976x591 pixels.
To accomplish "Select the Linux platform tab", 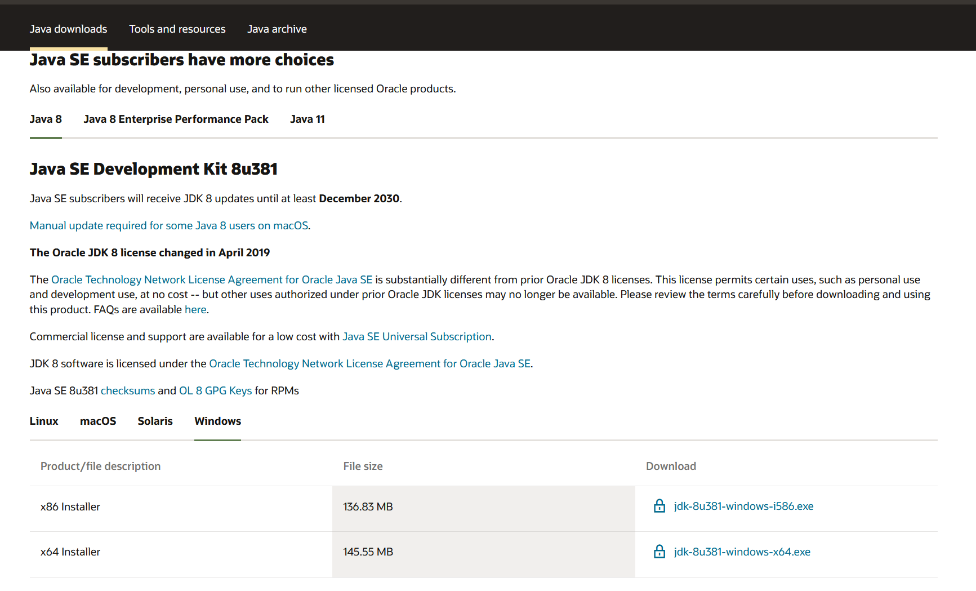I will click(x=44, y=421).
